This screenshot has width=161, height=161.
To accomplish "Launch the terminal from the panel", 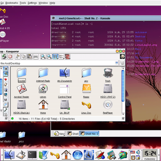I will [x=32, y=155].
